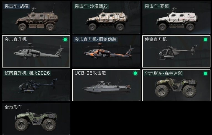Toggle the green indicator on 全地形车-森林迷彩

[x=205, y=74]
